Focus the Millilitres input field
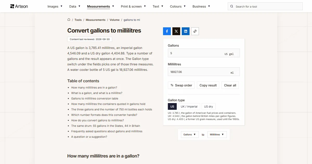 point(204,72)
